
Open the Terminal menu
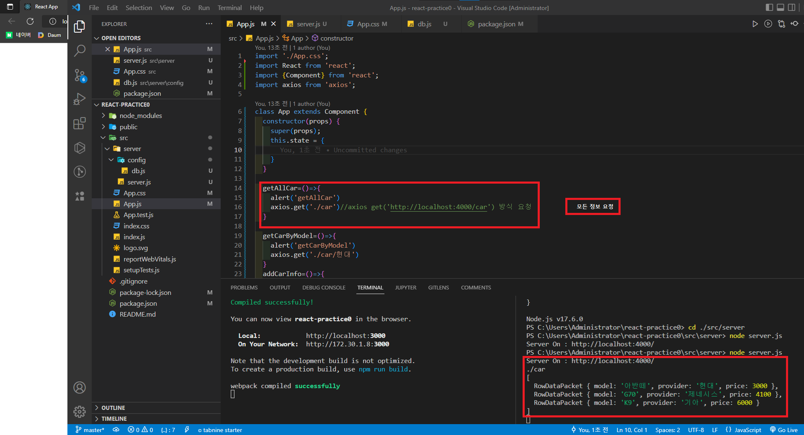tap(229, 8)
